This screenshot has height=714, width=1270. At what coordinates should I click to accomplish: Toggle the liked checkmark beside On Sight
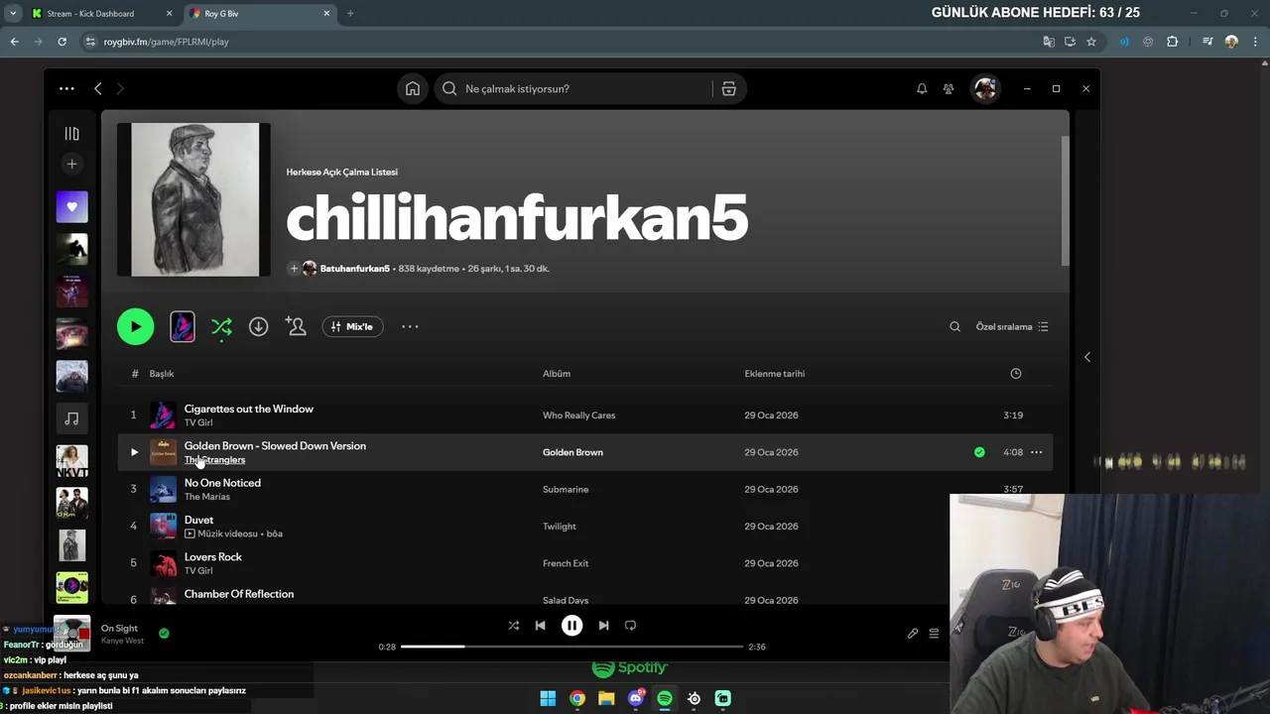click(x=164, y=633)
